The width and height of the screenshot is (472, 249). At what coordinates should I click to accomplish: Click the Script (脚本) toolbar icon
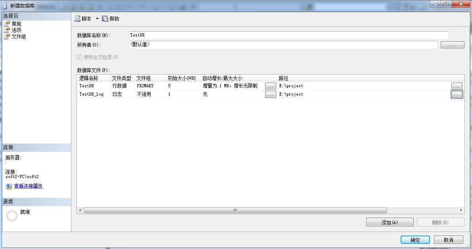77,19
